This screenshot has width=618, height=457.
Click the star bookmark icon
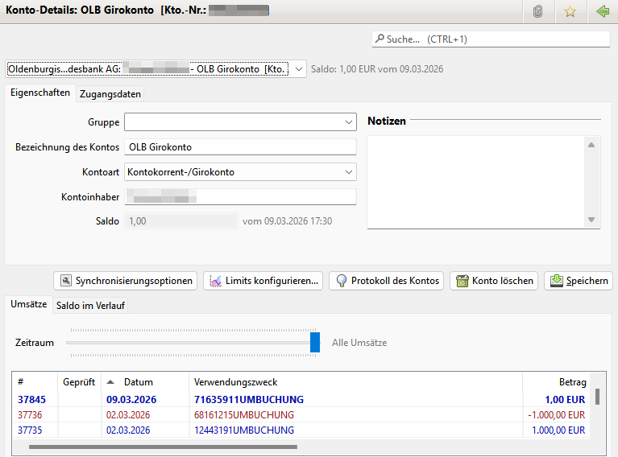tap(570, 12)
